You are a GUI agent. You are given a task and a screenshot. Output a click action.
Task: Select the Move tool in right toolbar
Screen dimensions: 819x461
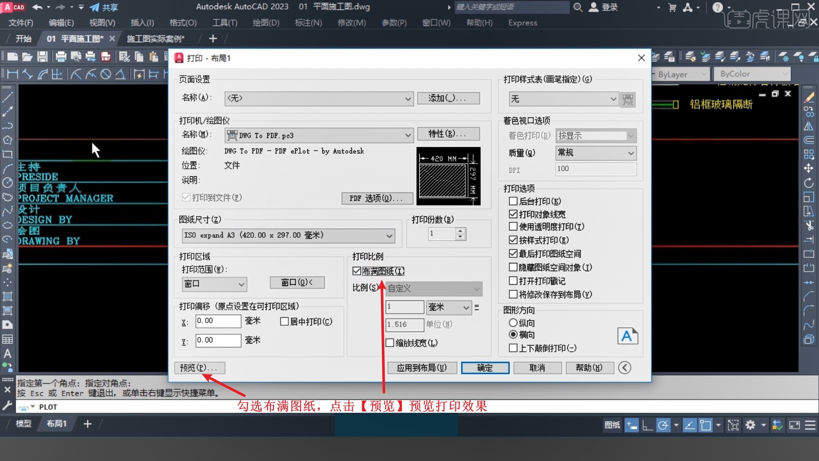[809, 168]
